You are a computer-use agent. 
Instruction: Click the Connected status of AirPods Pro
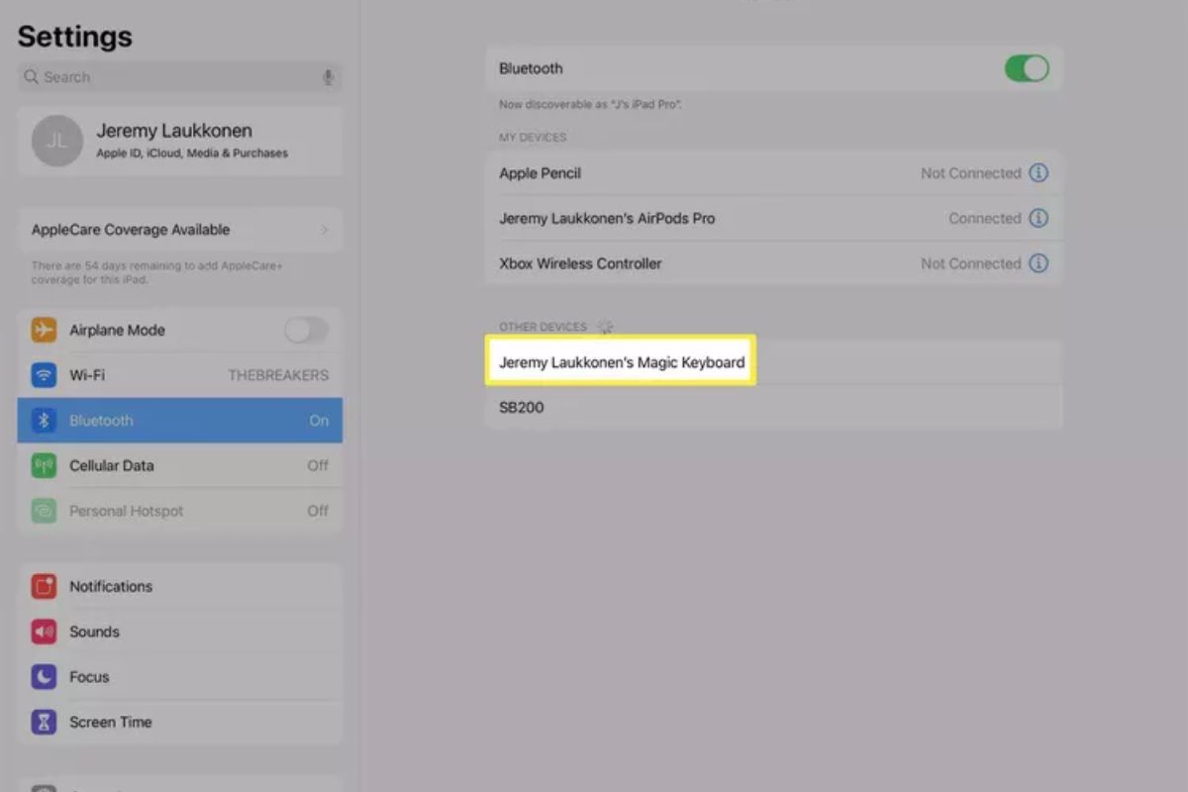tap(984, 218)
